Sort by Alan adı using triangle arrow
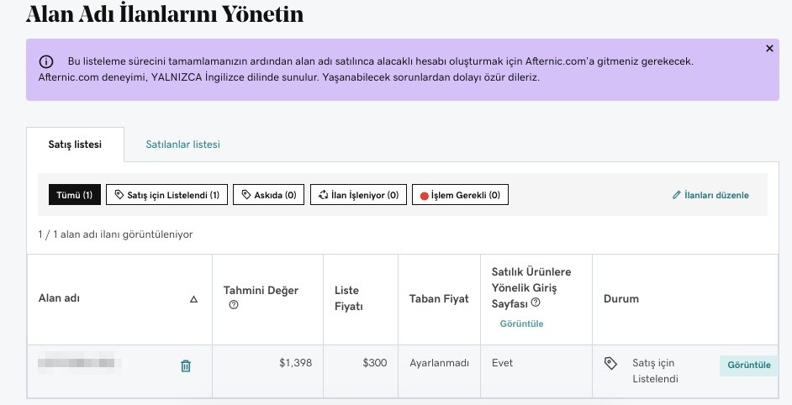The image size is (792, 405). pos(193,299)
